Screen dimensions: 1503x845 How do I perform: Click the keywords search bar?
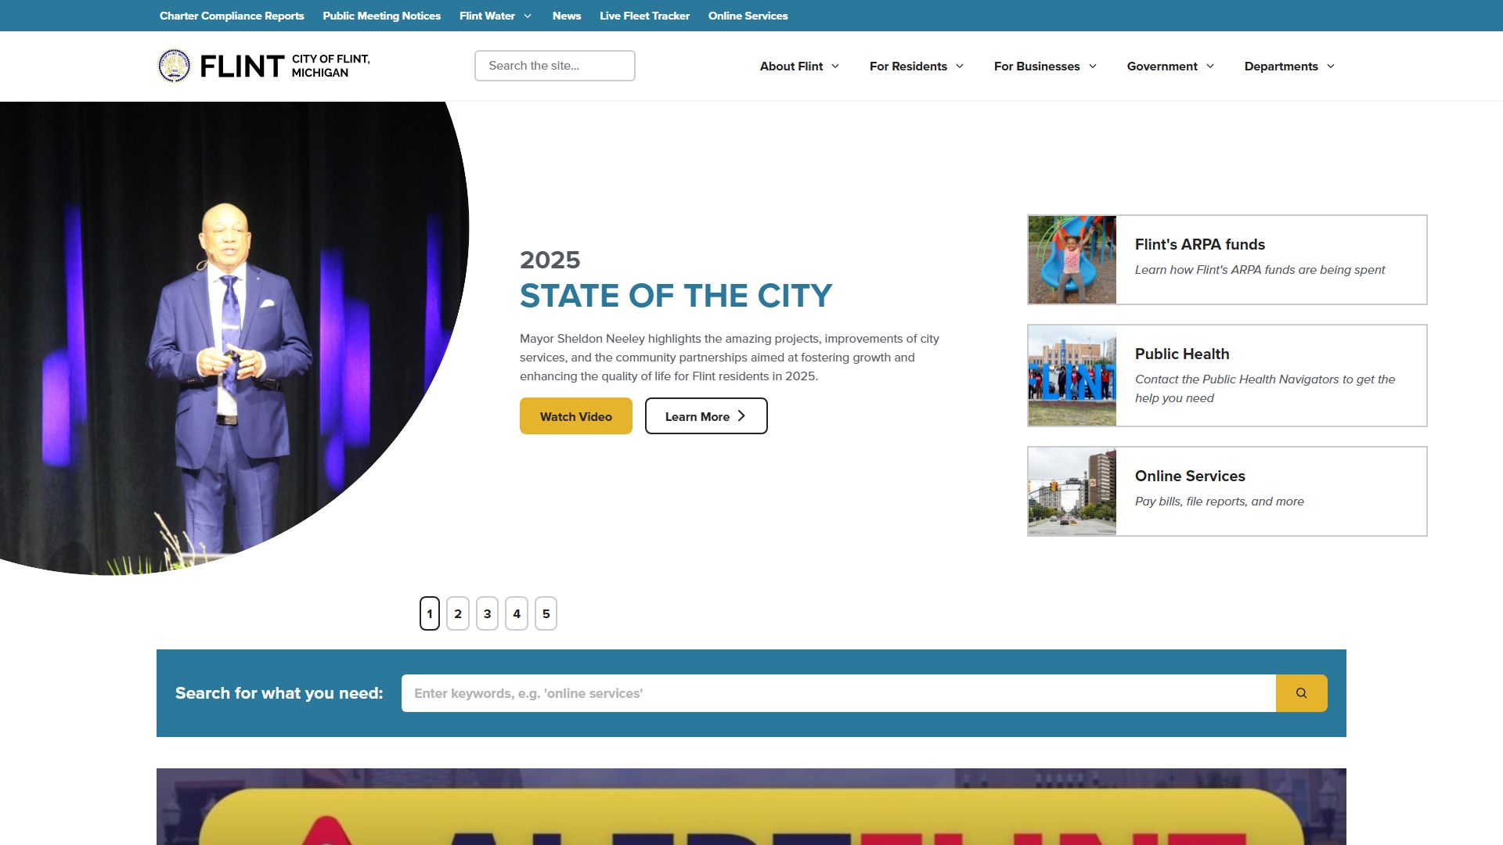(838, 692)
